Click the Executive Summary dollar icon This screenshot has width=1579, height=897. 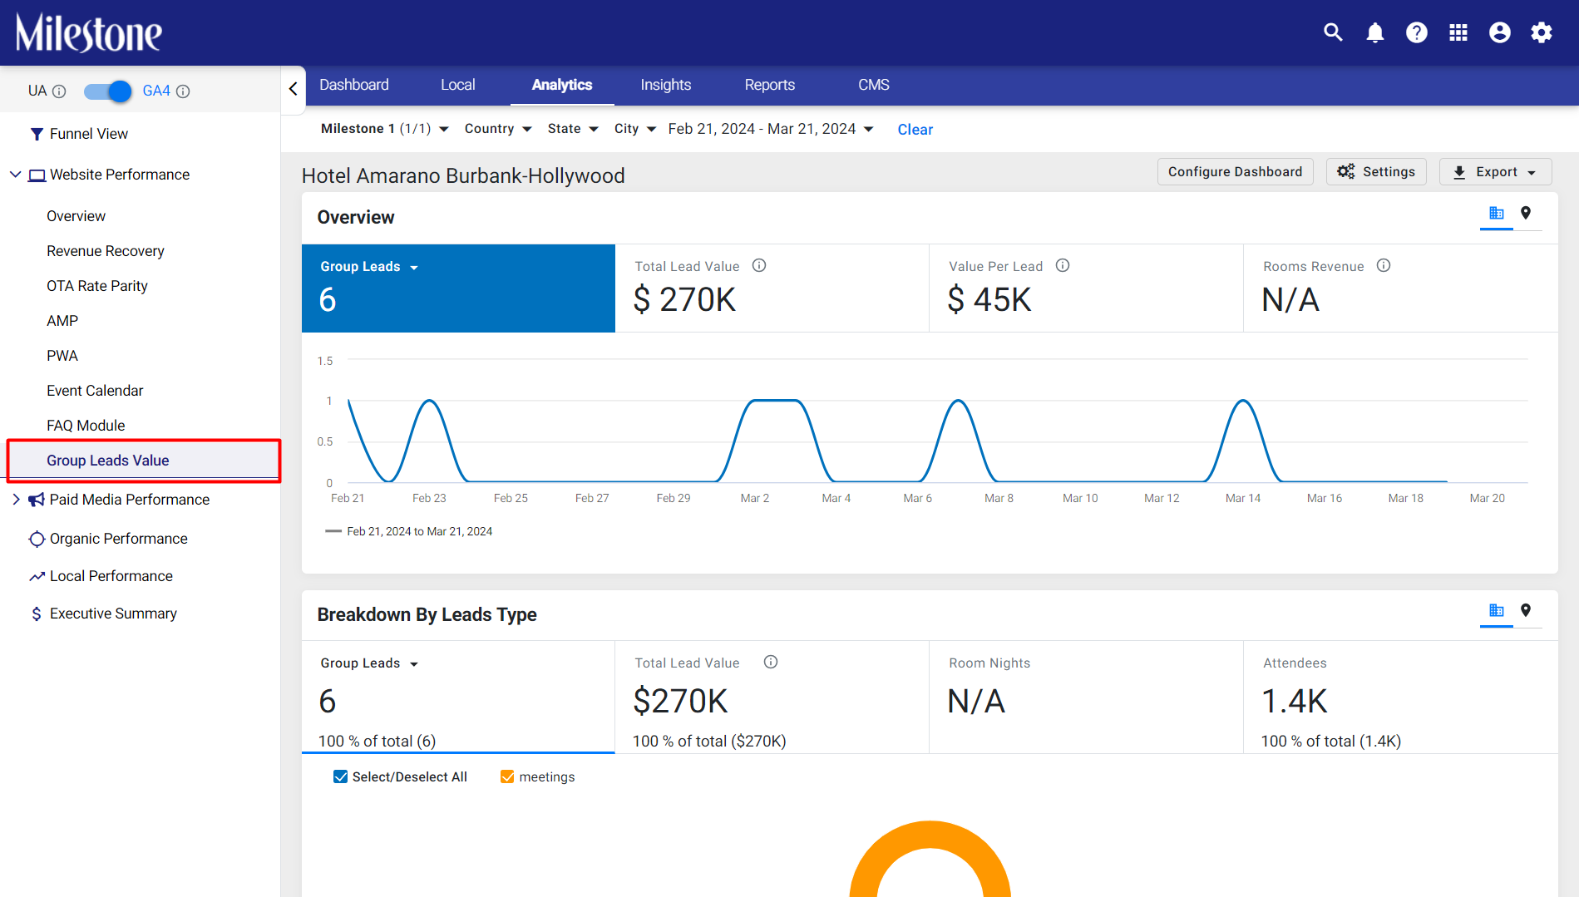point(37,614)
